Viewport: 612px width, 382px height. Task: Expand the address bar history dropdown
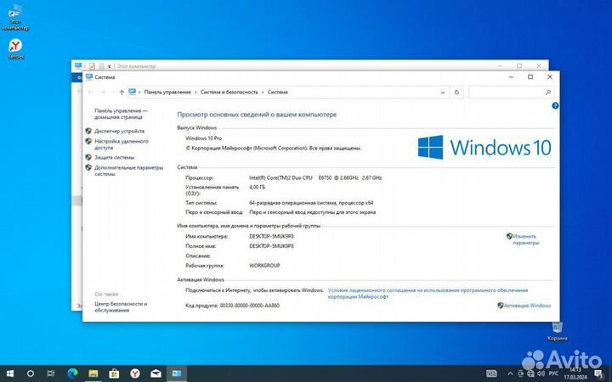tap(443, 93)
